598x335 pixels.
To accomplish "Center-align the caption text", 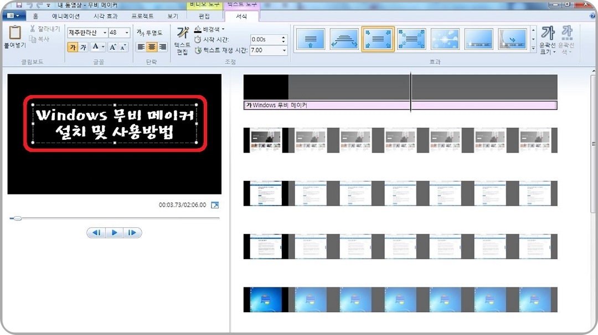I will pos(152,47).
